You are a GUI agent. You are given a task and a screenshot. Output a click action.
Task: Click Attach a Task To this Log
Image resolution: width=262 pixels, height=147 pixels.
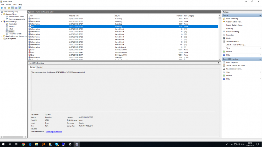click(236, 45)
